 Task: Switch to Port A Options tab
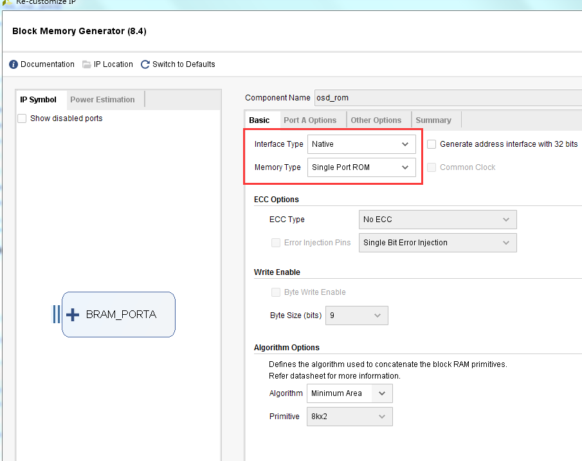click(x=310, y=120)
